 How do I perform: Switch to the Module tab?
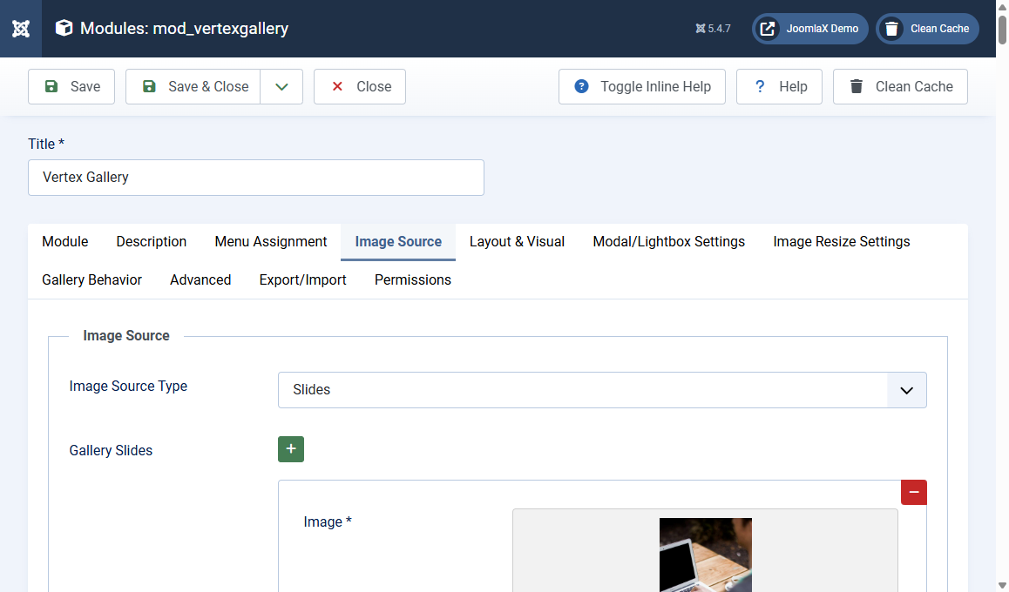(x=65, y=242)
